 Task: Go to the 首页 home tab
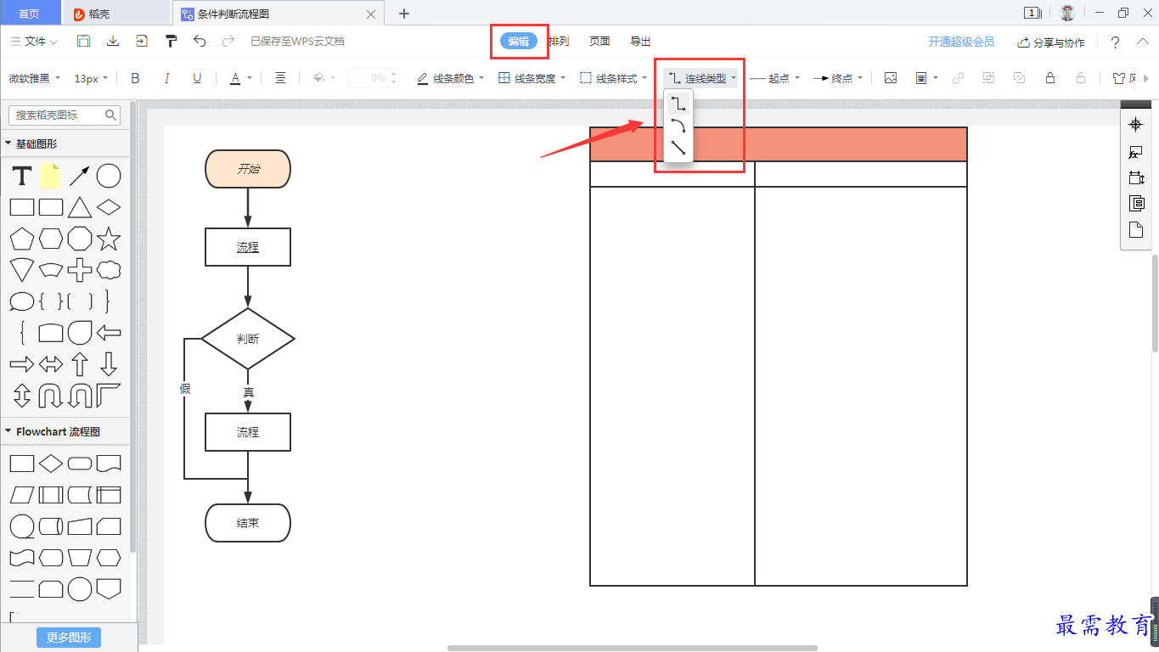tap(29, 14)
